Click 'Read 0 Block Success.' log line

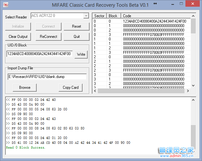[25, 148]
